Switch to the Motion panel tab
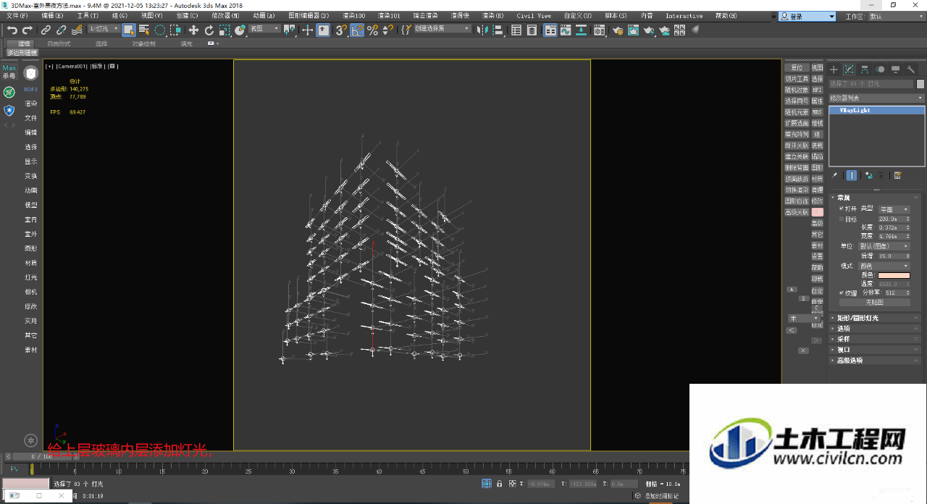Image resolution: width=927 pixels, height=504 pixels. coord(880,70)
